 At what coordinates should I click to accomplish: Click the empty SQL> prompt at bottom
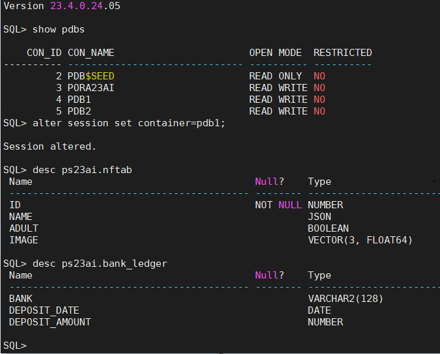15,346
